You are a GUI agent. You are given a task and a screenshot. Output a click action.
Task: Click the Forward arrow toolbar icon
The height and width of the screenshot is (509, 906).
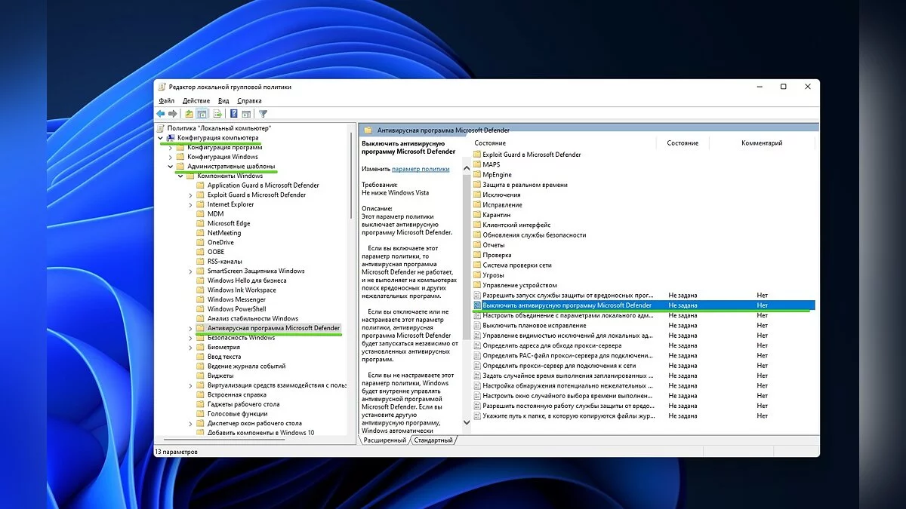tap(173, 114)
